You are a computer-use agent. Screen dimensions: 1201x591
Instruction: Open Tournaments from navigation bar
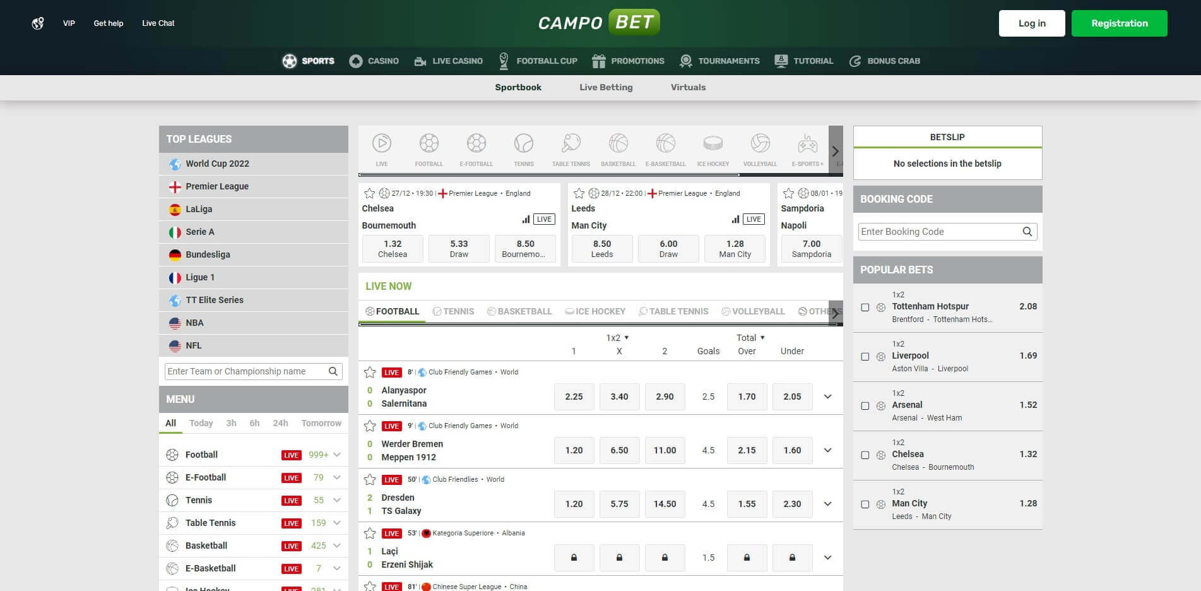click(719, 61)
